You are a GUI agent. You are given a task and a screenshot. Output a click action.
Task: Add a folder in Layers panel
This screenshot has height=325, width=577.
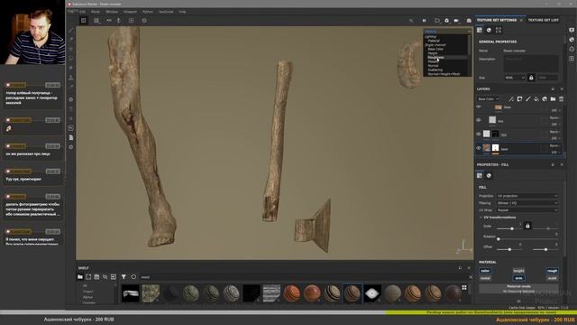point(553,98)
